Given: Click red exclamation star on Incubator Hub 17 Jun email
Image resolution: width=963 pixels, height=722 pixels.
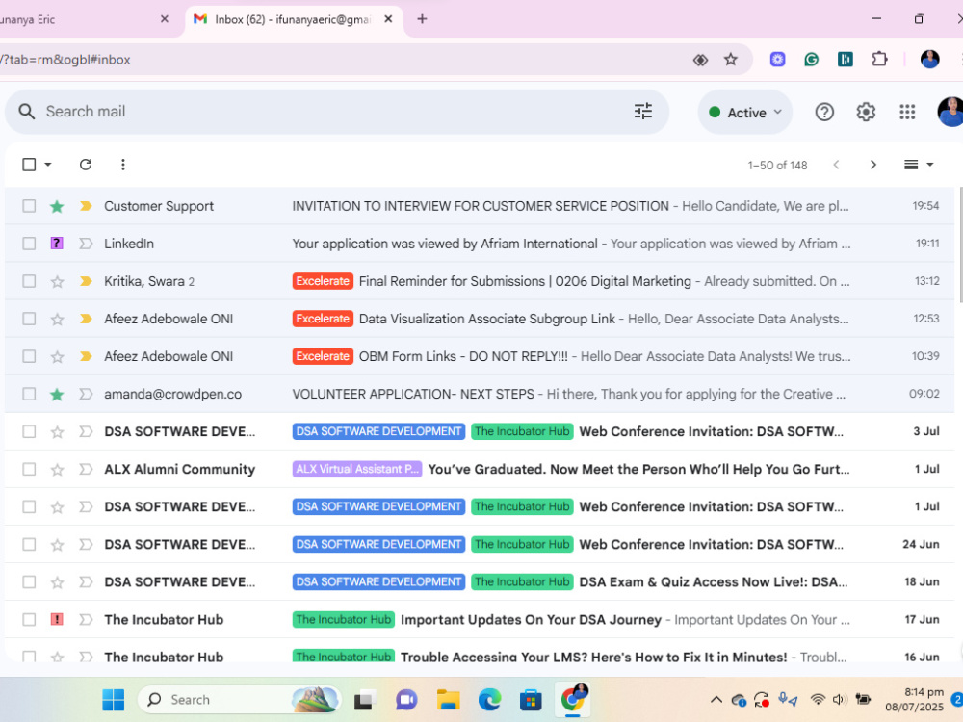Looking at the screenshot, I should coord(57,619).
